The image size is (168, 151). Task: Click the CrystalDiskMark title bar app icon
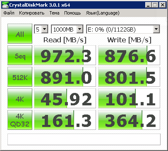5,5
